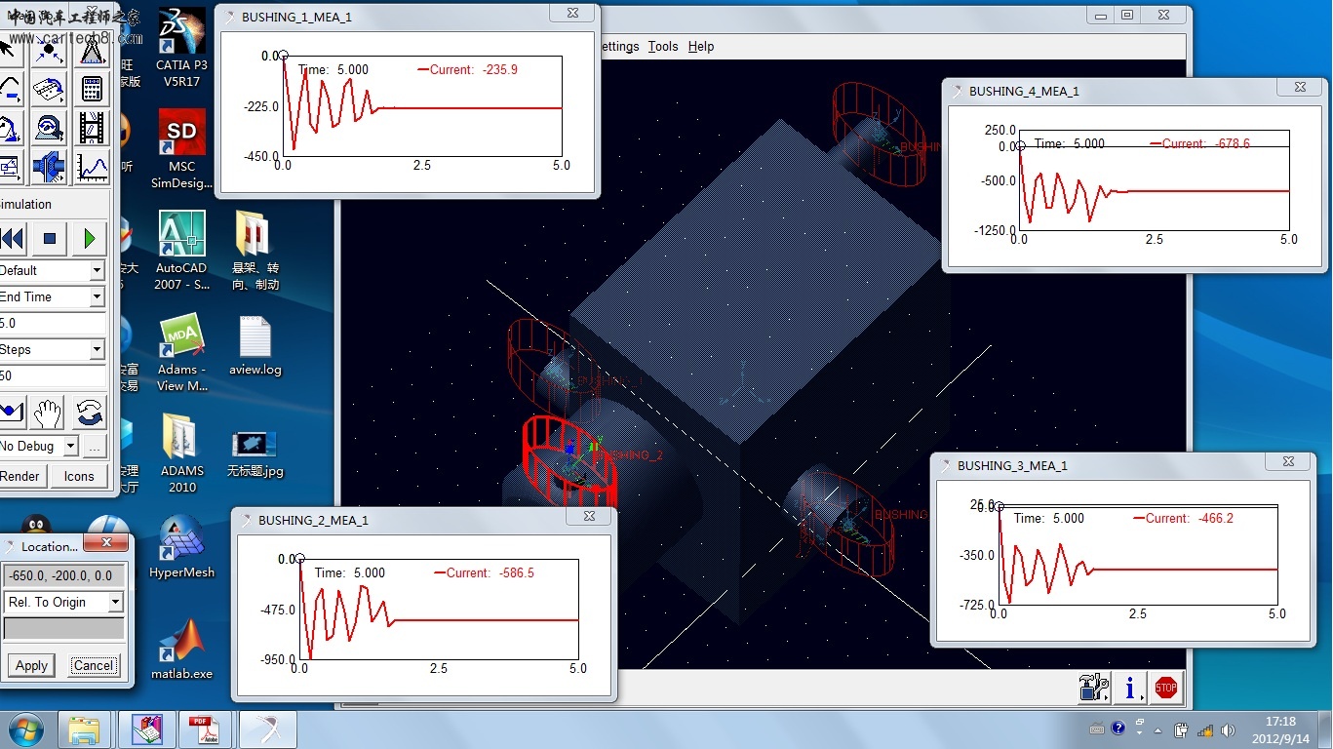
Task: Open the Adobe PDF taskbar icon
Action: pyautogui.click(x=204, y=729)
